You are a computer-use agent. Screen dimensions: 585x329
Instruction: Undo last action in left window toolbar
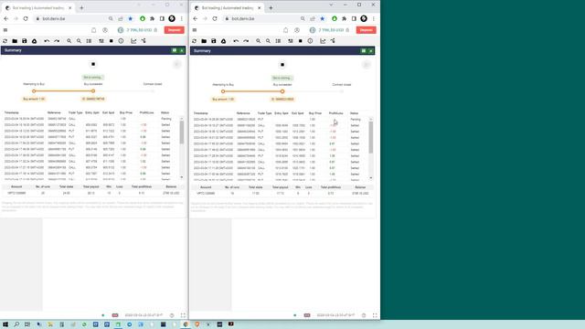47,41
